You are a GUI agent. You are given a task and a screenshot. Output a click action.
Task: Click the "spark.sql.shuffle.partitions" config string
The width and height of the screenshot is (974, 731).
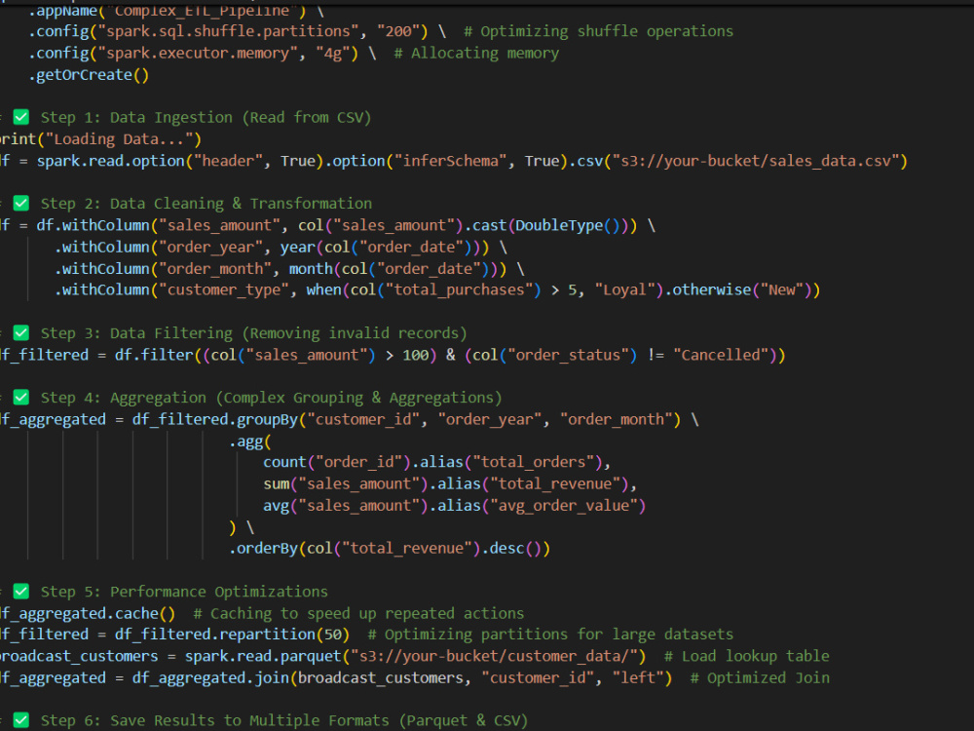(x=229, y=31)
